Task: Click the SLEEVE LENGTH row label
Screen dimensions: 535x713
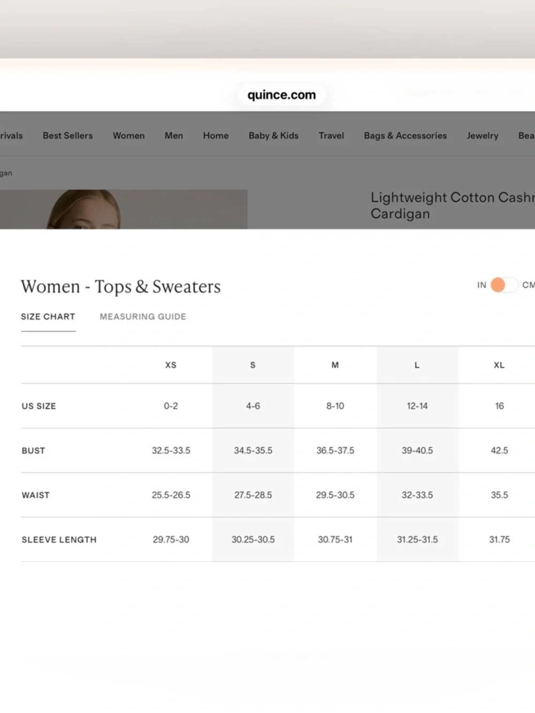Action: point(59,540)
